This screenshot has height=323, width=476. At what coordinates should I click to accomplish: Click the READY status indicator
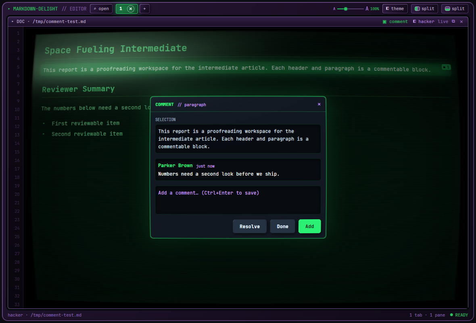pos(459,315)
